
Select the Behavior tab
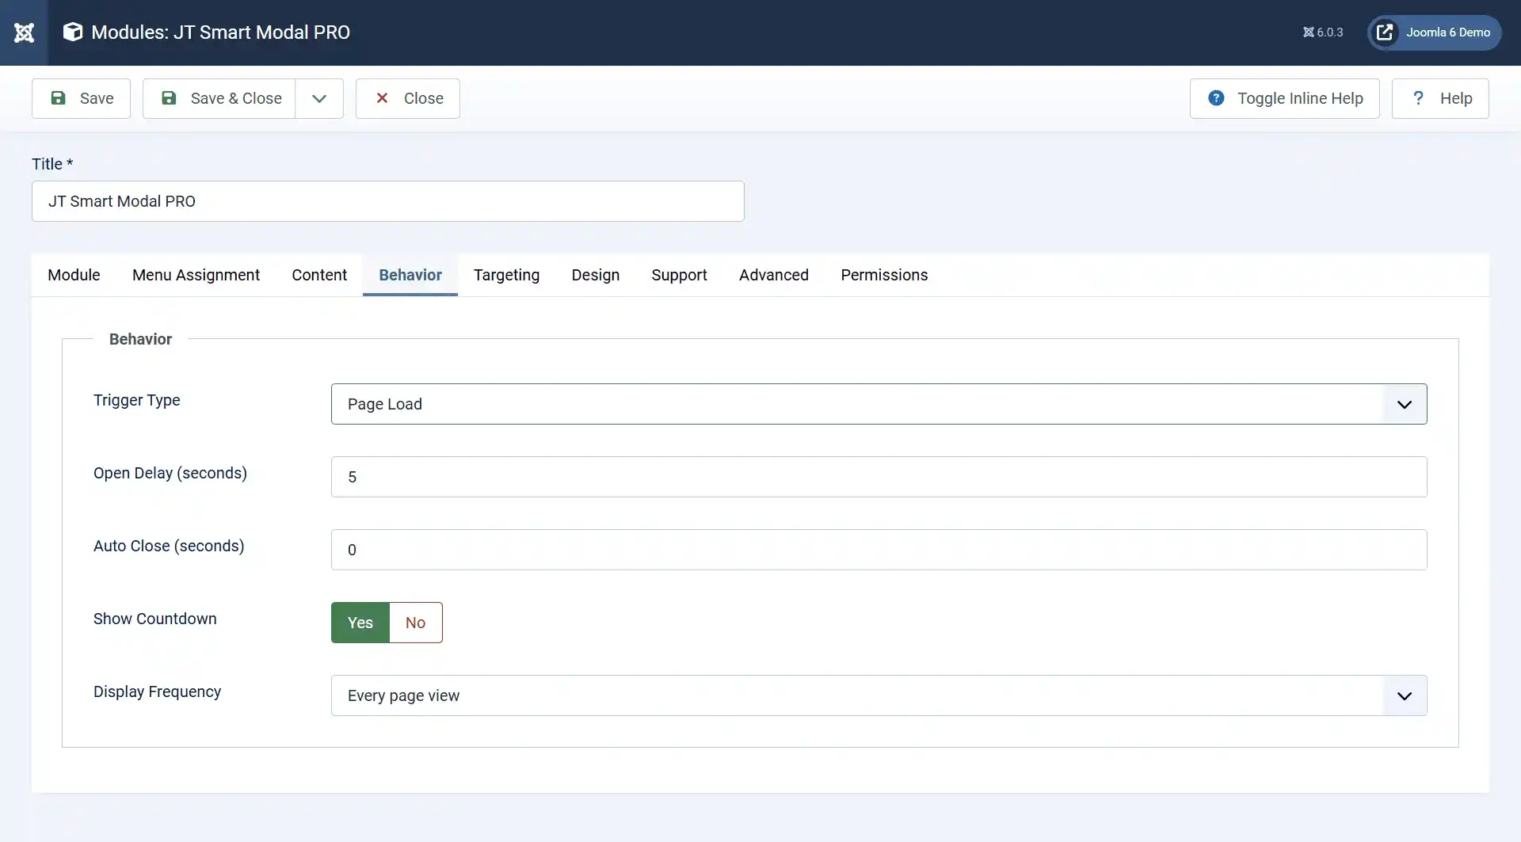(410, 275)
